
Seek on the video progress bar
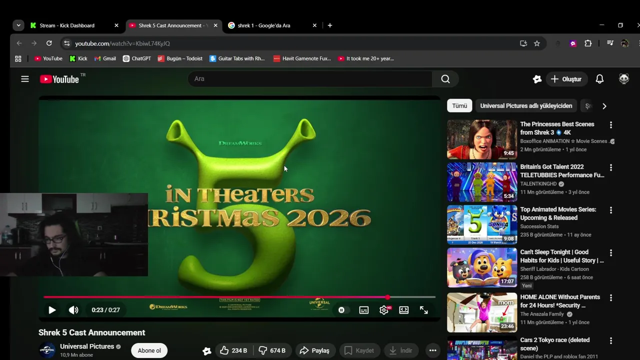(239, 297)
